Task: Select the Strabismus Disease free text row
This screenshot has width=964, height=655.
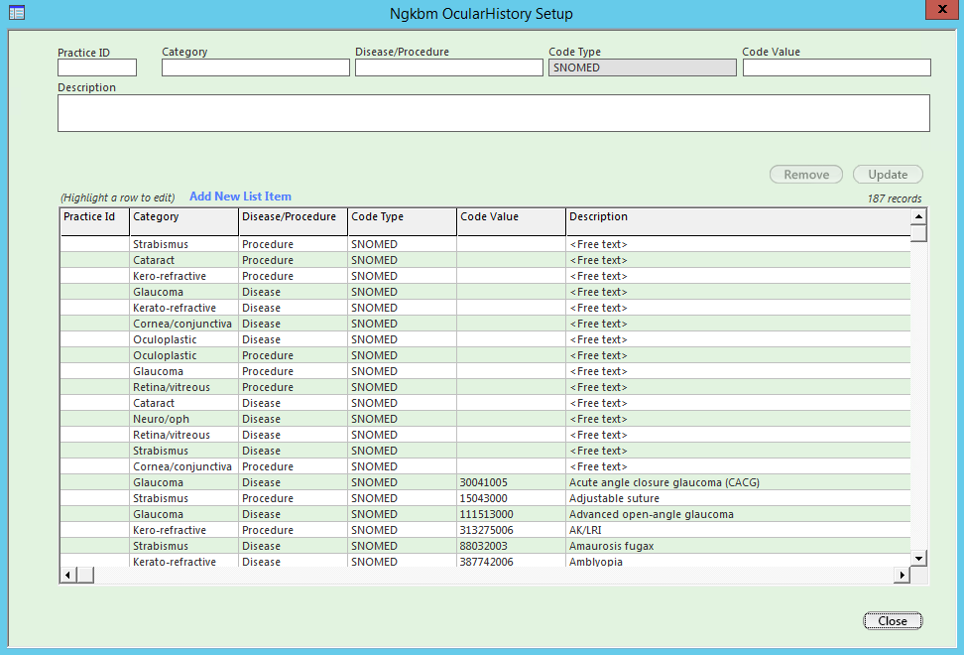Action: (485, 451)
